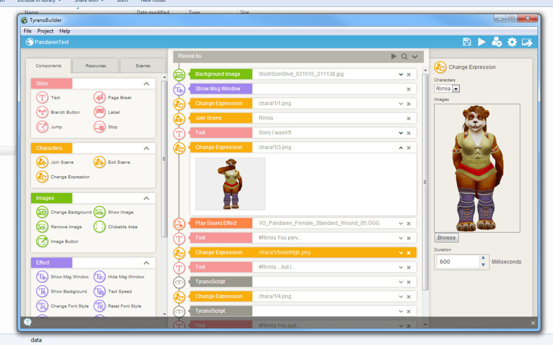The image size is (553, 345).
Task: Remove the Join Scene Rimia row
Action: tap(409, 118)
